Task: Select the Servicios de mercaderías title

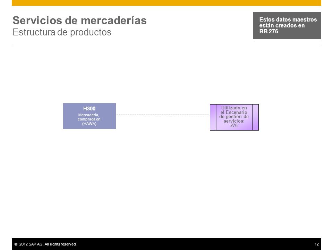Action: pyautogui.click(x=80, y=20)
